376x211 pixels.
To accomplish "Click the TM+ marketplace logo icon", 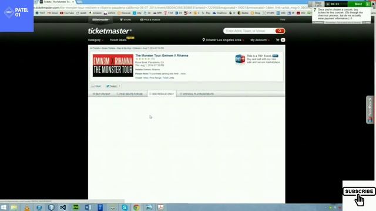I will point(240,59).
